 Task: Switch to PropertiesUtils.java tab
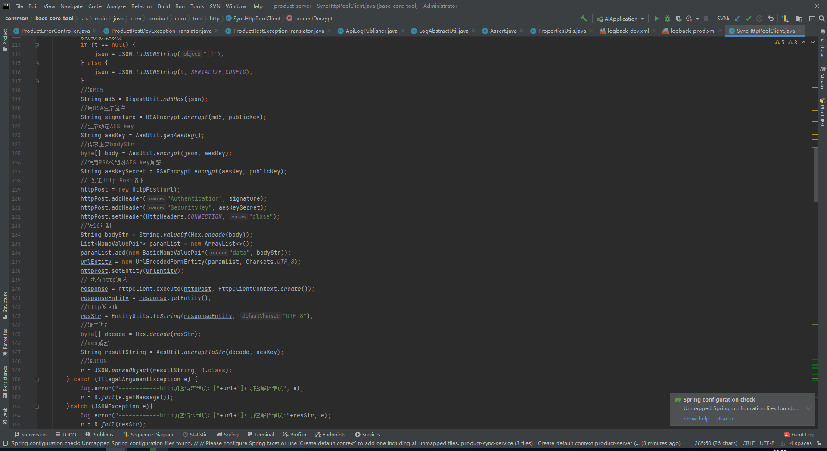[562, 31]
